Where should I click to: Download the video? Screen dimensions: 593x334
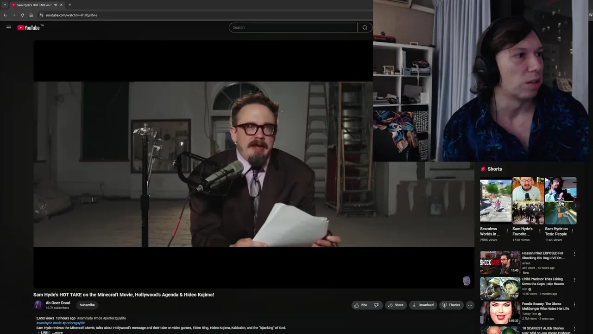point(423,305)
